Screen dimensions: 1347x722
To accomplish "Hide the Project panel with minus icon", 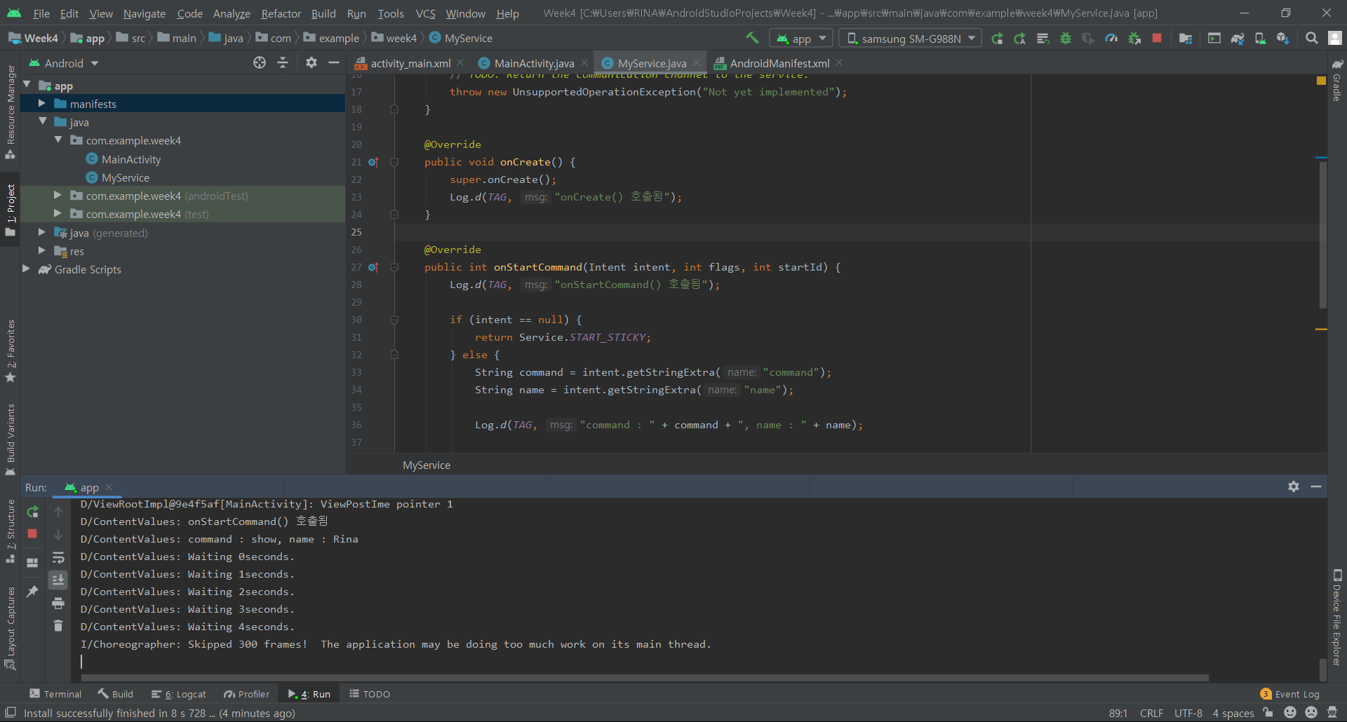I will click(x=334, y=62).
